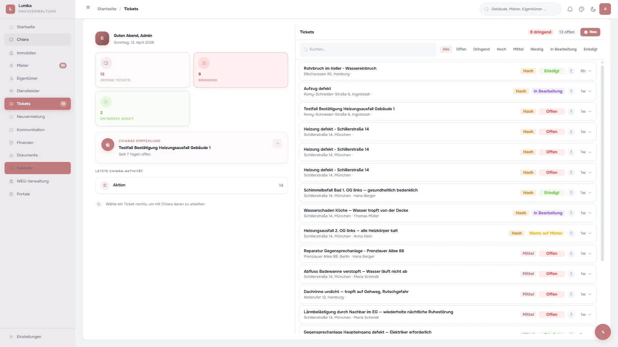Open the color theme palette icon

[x=581, y=9]
